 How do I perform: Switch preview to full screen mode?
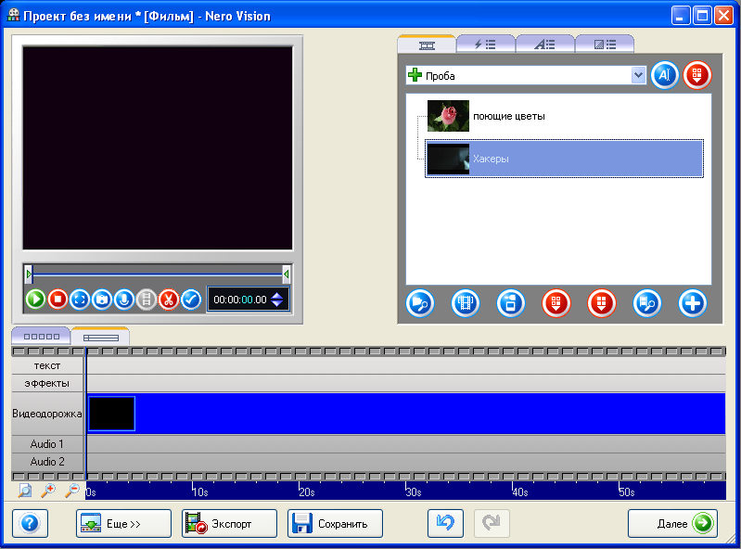point(80,300)
